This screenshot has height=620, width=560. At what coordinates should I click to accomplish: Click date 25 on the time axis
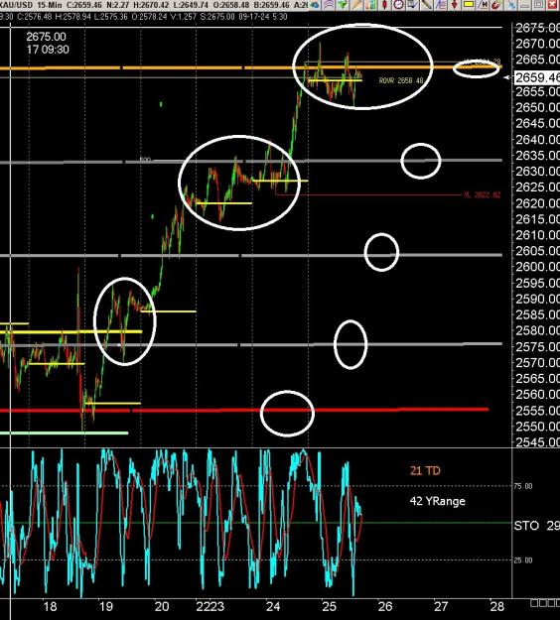coord(329,606)
